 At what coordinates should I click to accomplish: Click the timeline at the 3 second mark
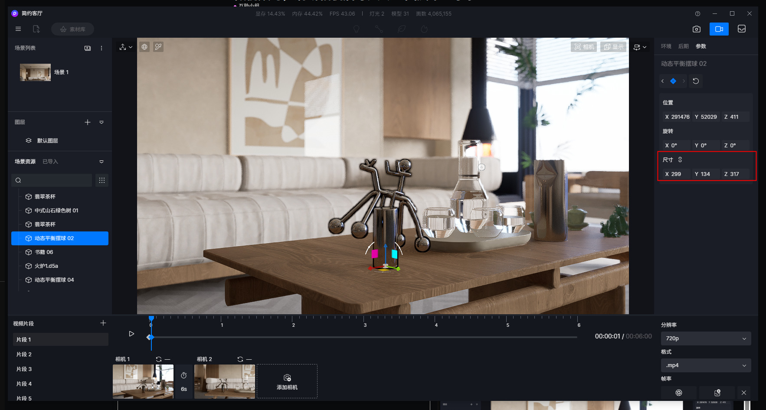pyautogui.click(x=365, y=321)
